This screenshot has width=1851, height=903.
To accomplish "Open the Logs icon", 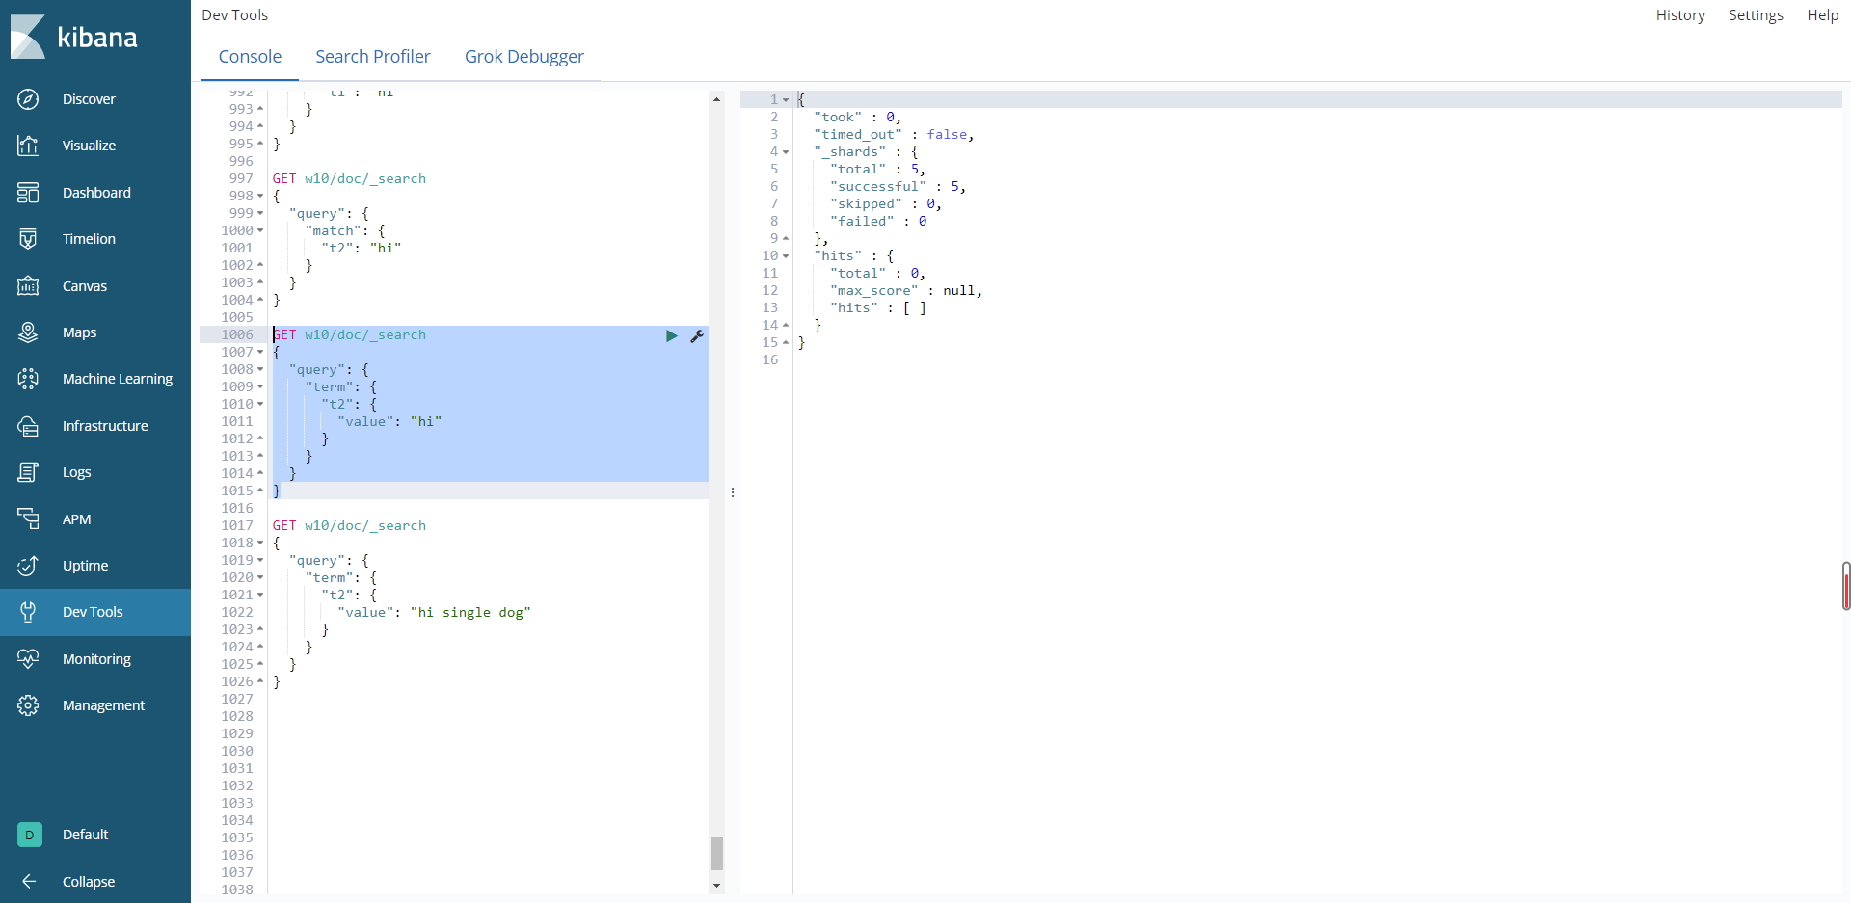I will pyautogui.click(x=28, y=472).
